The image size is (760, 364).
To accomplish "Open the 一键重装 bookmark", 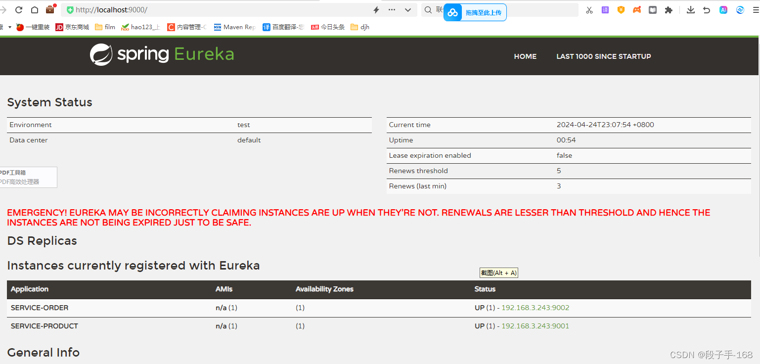I will tap(33, 27).
